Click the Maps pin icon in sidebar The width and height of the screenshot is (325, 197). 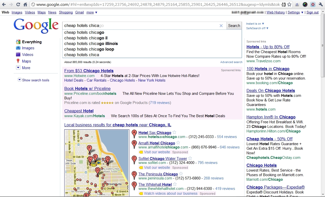pyautogui.click(x=18, y=61)
